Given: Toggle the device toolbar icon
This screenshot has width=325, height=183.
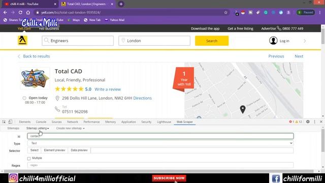Looking at the screenshot, I should pyautogui.click(x=10, y=122).
